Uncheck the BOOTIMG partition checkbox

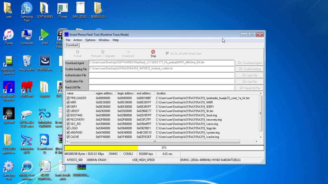pyautogui.click(x=68, y=115)
